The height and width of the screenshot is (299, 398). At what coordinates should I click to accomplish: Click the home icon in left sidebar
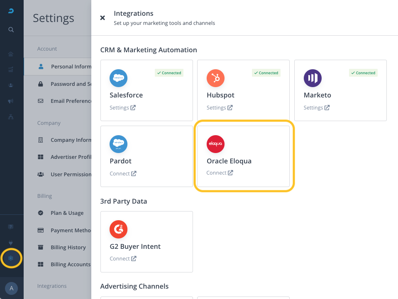point(11,54)
